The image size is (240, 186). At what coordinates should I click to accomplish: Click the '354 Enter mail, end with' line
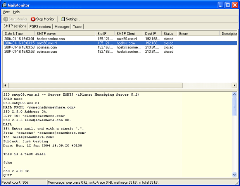click(44, 129)
